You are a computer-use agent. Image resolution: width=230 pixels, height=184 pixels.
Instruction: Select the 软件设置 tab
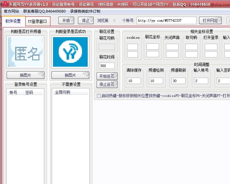pyautogui.click(x=13, y=21)
